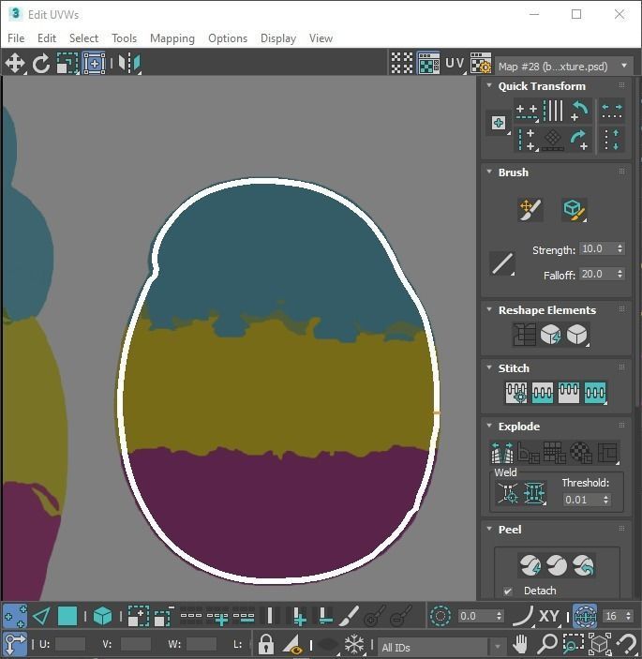This screenshot has height=659, width=642.
Task: Collapse the Explode rollout
Action: (x=489, y=426)
